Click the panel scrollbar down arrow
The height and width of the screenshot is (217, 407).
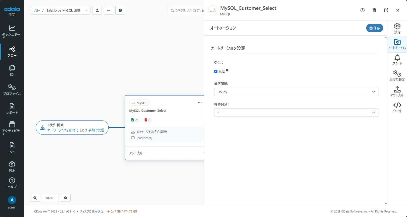(386, 204)
